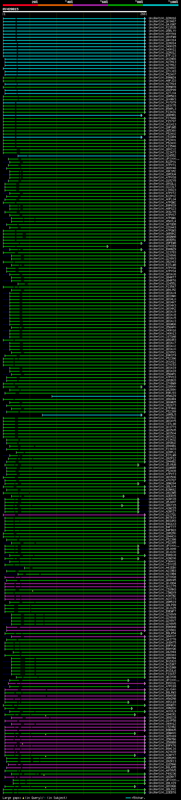Click the white query sequence bar
The width and height of the screenshot is (181, 800).
(75, 12)
